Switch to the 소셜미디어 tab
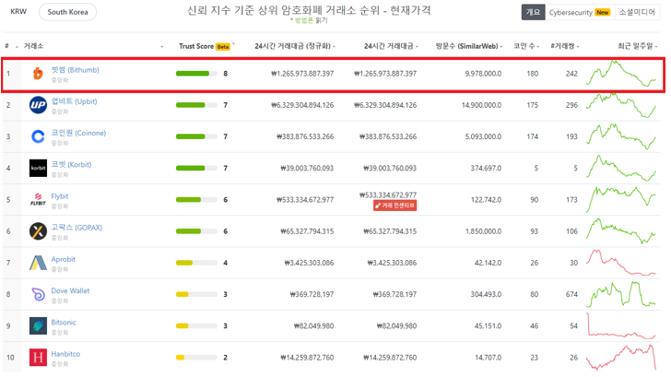The image size is (671, 377). (637, 12)
